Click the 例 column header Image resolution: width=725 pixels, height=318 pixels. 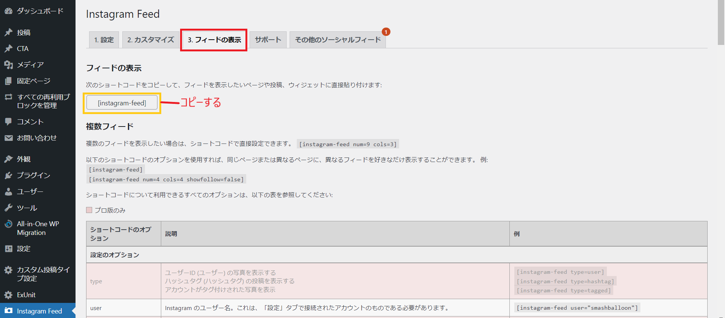(x=608, y=234)
